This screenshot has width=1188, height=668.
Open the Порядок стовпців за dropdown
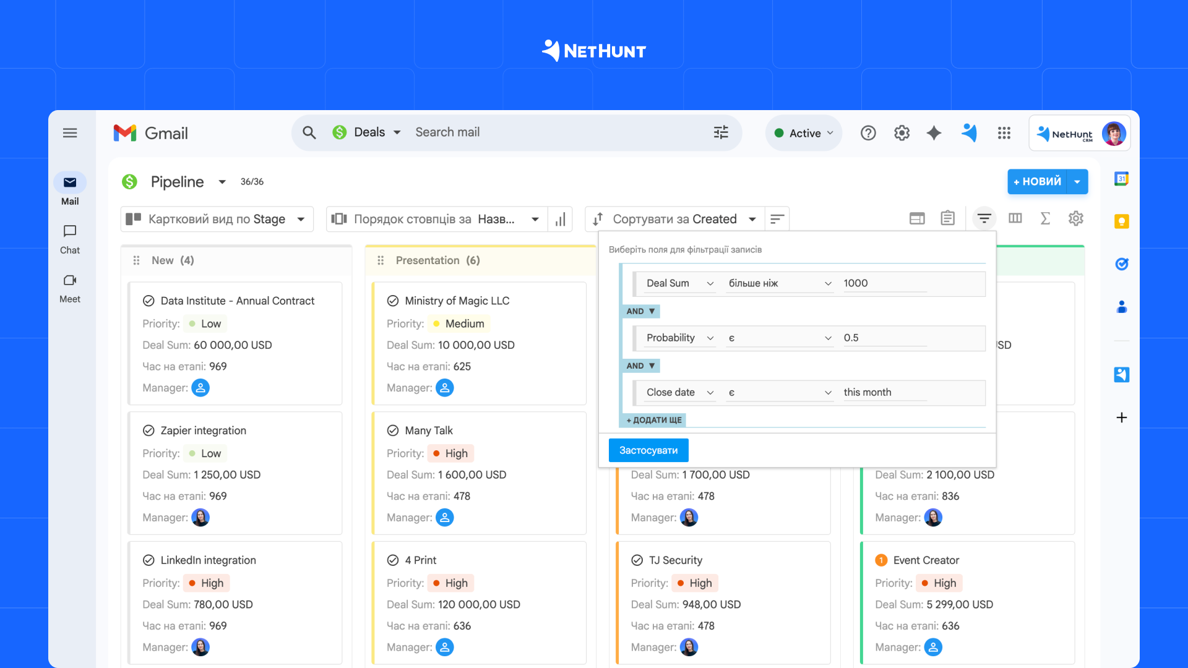pyautogui.click(x=436, y=219)
